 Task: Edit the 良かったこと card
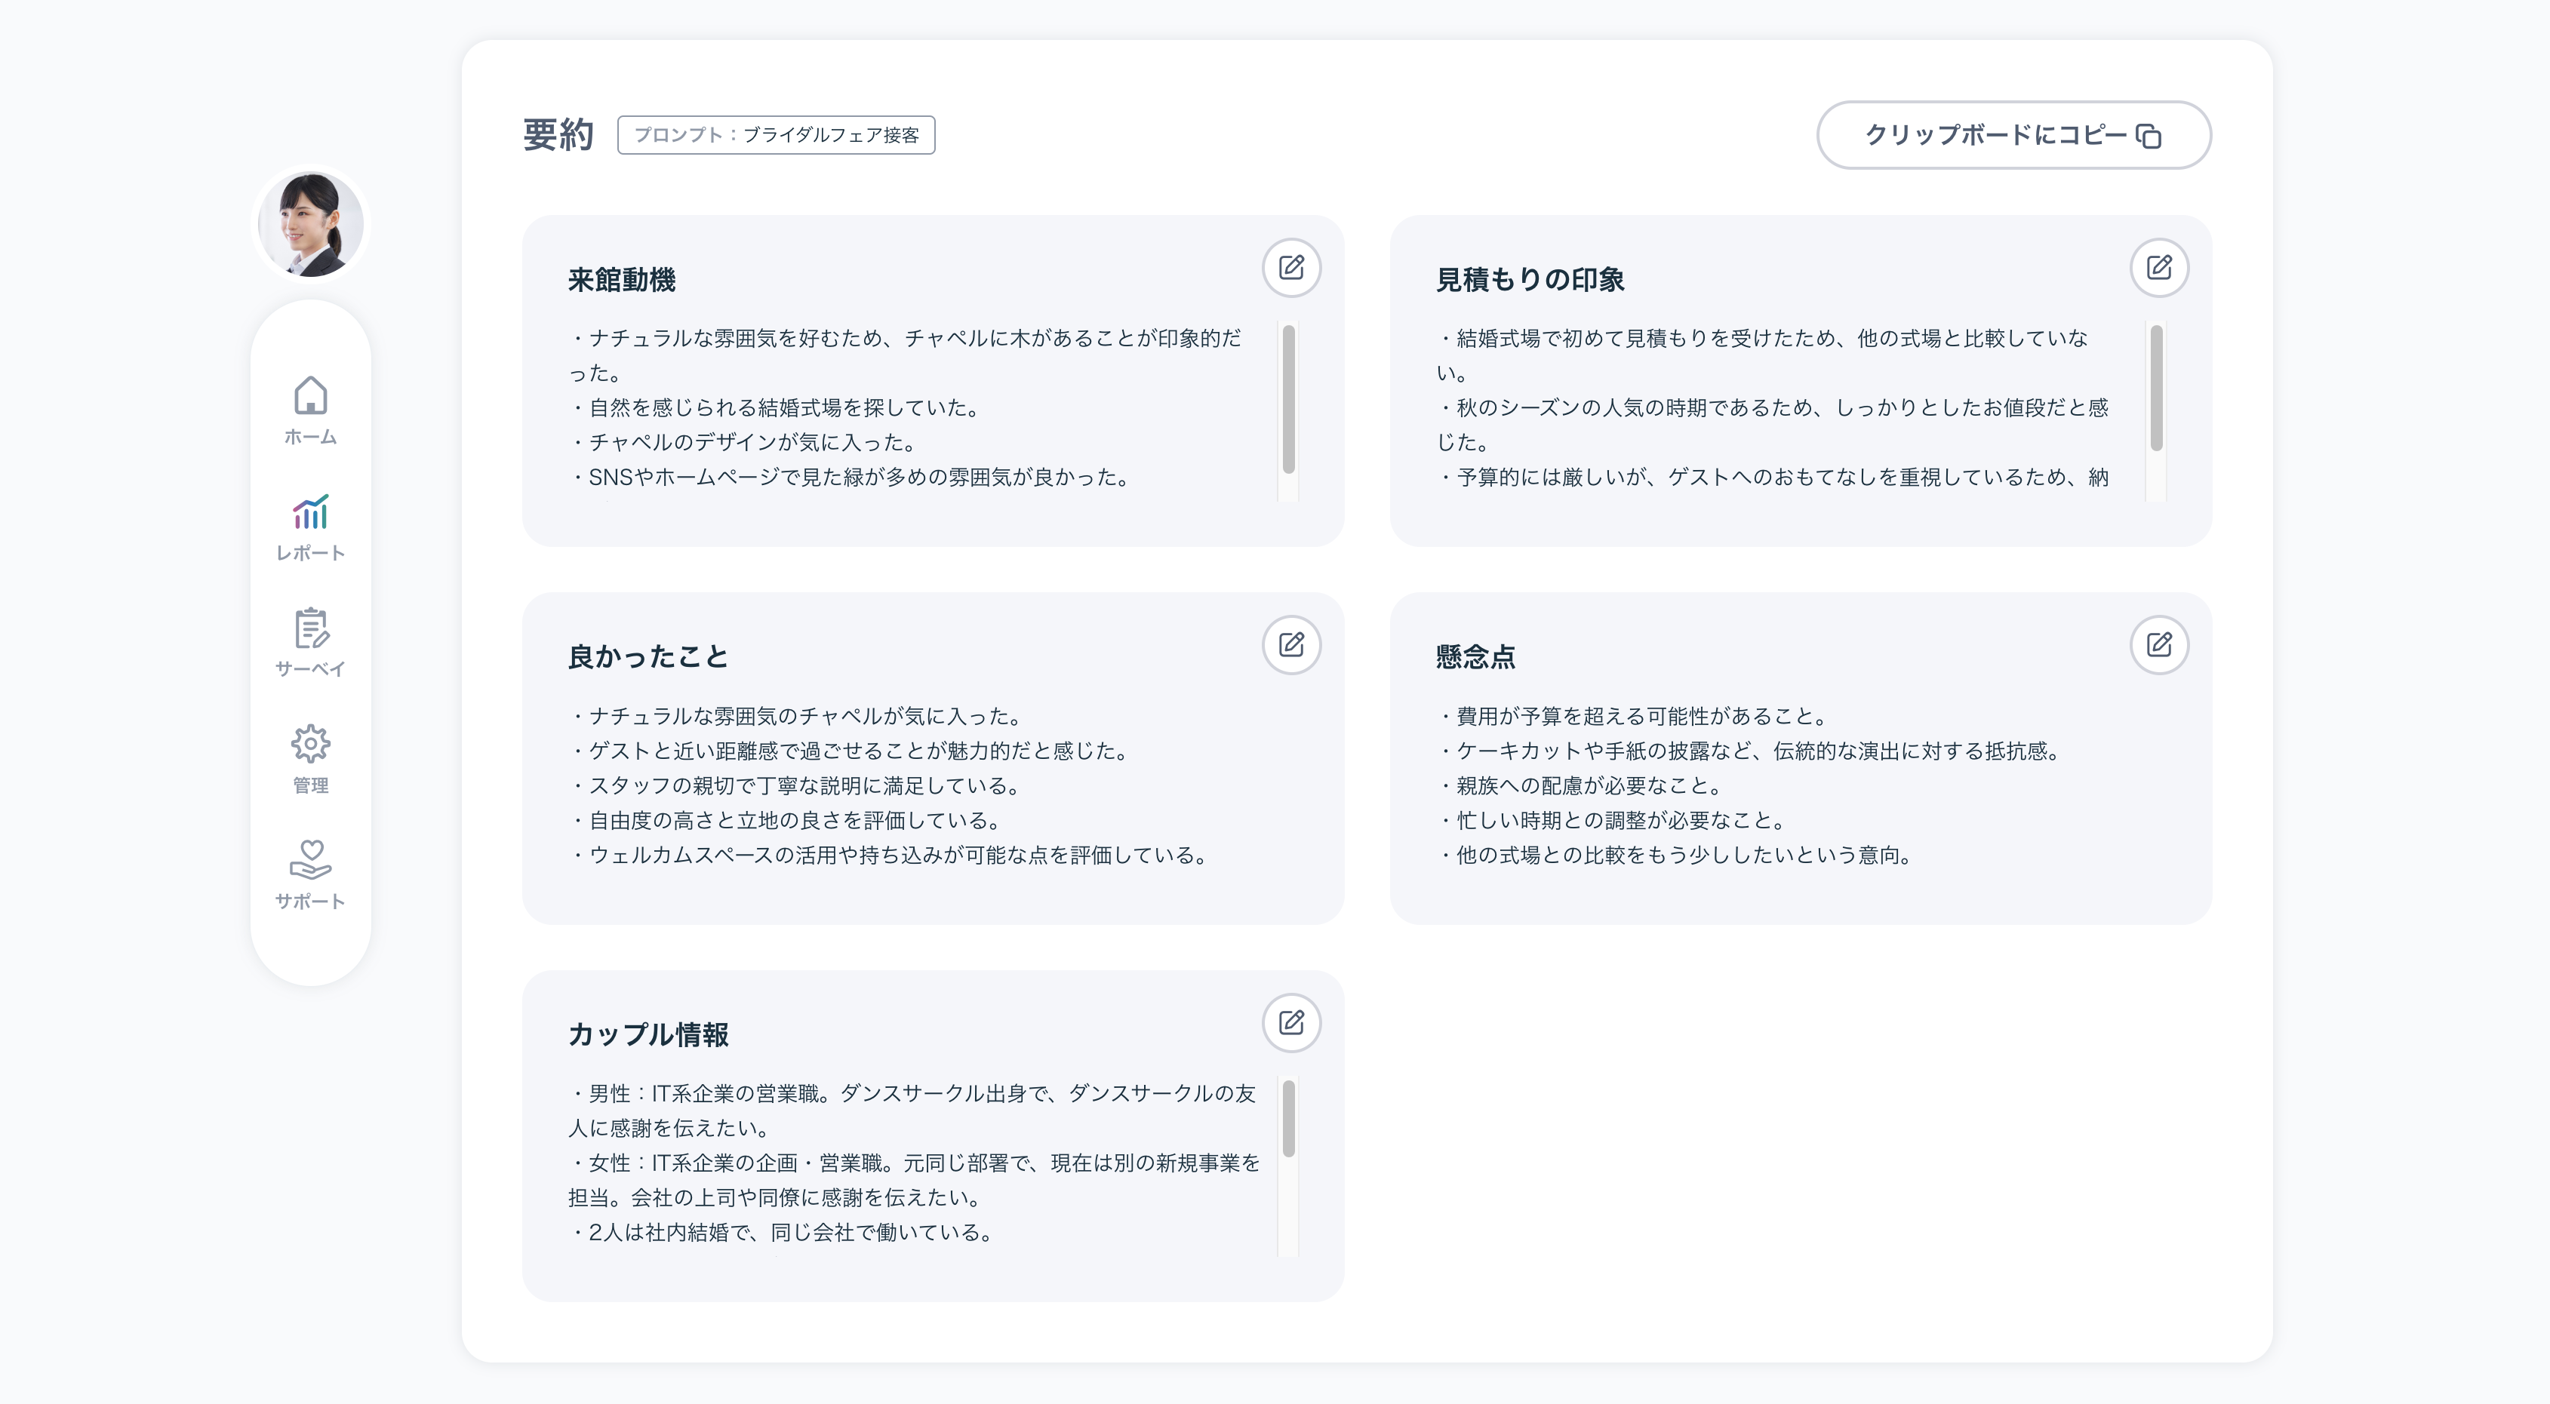pos(1290,645)
